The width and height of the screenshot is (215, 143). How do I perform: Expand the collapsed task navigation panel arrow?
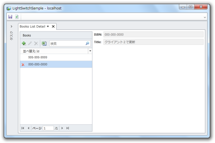[x=11, y=26]
